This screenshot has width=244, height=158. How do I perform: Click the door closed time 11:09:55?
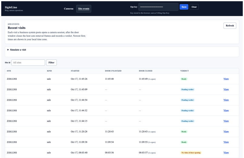coord(143,142)
